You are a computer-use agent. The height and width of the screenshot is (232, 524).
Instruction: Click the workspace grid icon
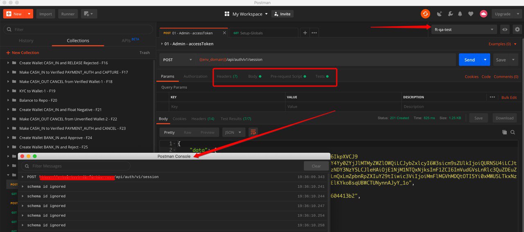pyautogui.click(x=227, y=14)
